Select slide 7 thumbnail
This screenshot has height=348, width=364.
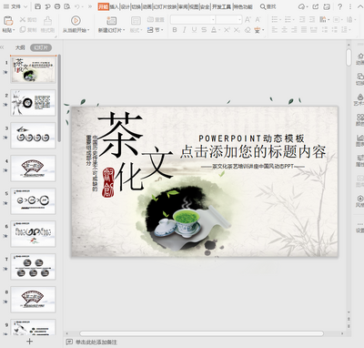(33, 267)
